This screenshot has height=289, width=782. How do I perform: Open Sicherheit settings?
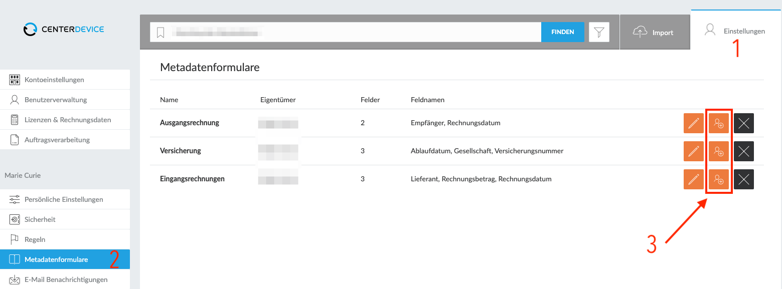tap(65, 219)
